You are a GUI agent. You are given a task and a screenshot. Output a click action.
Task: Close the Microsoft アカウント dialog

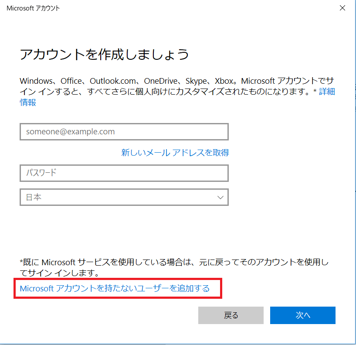342,8
